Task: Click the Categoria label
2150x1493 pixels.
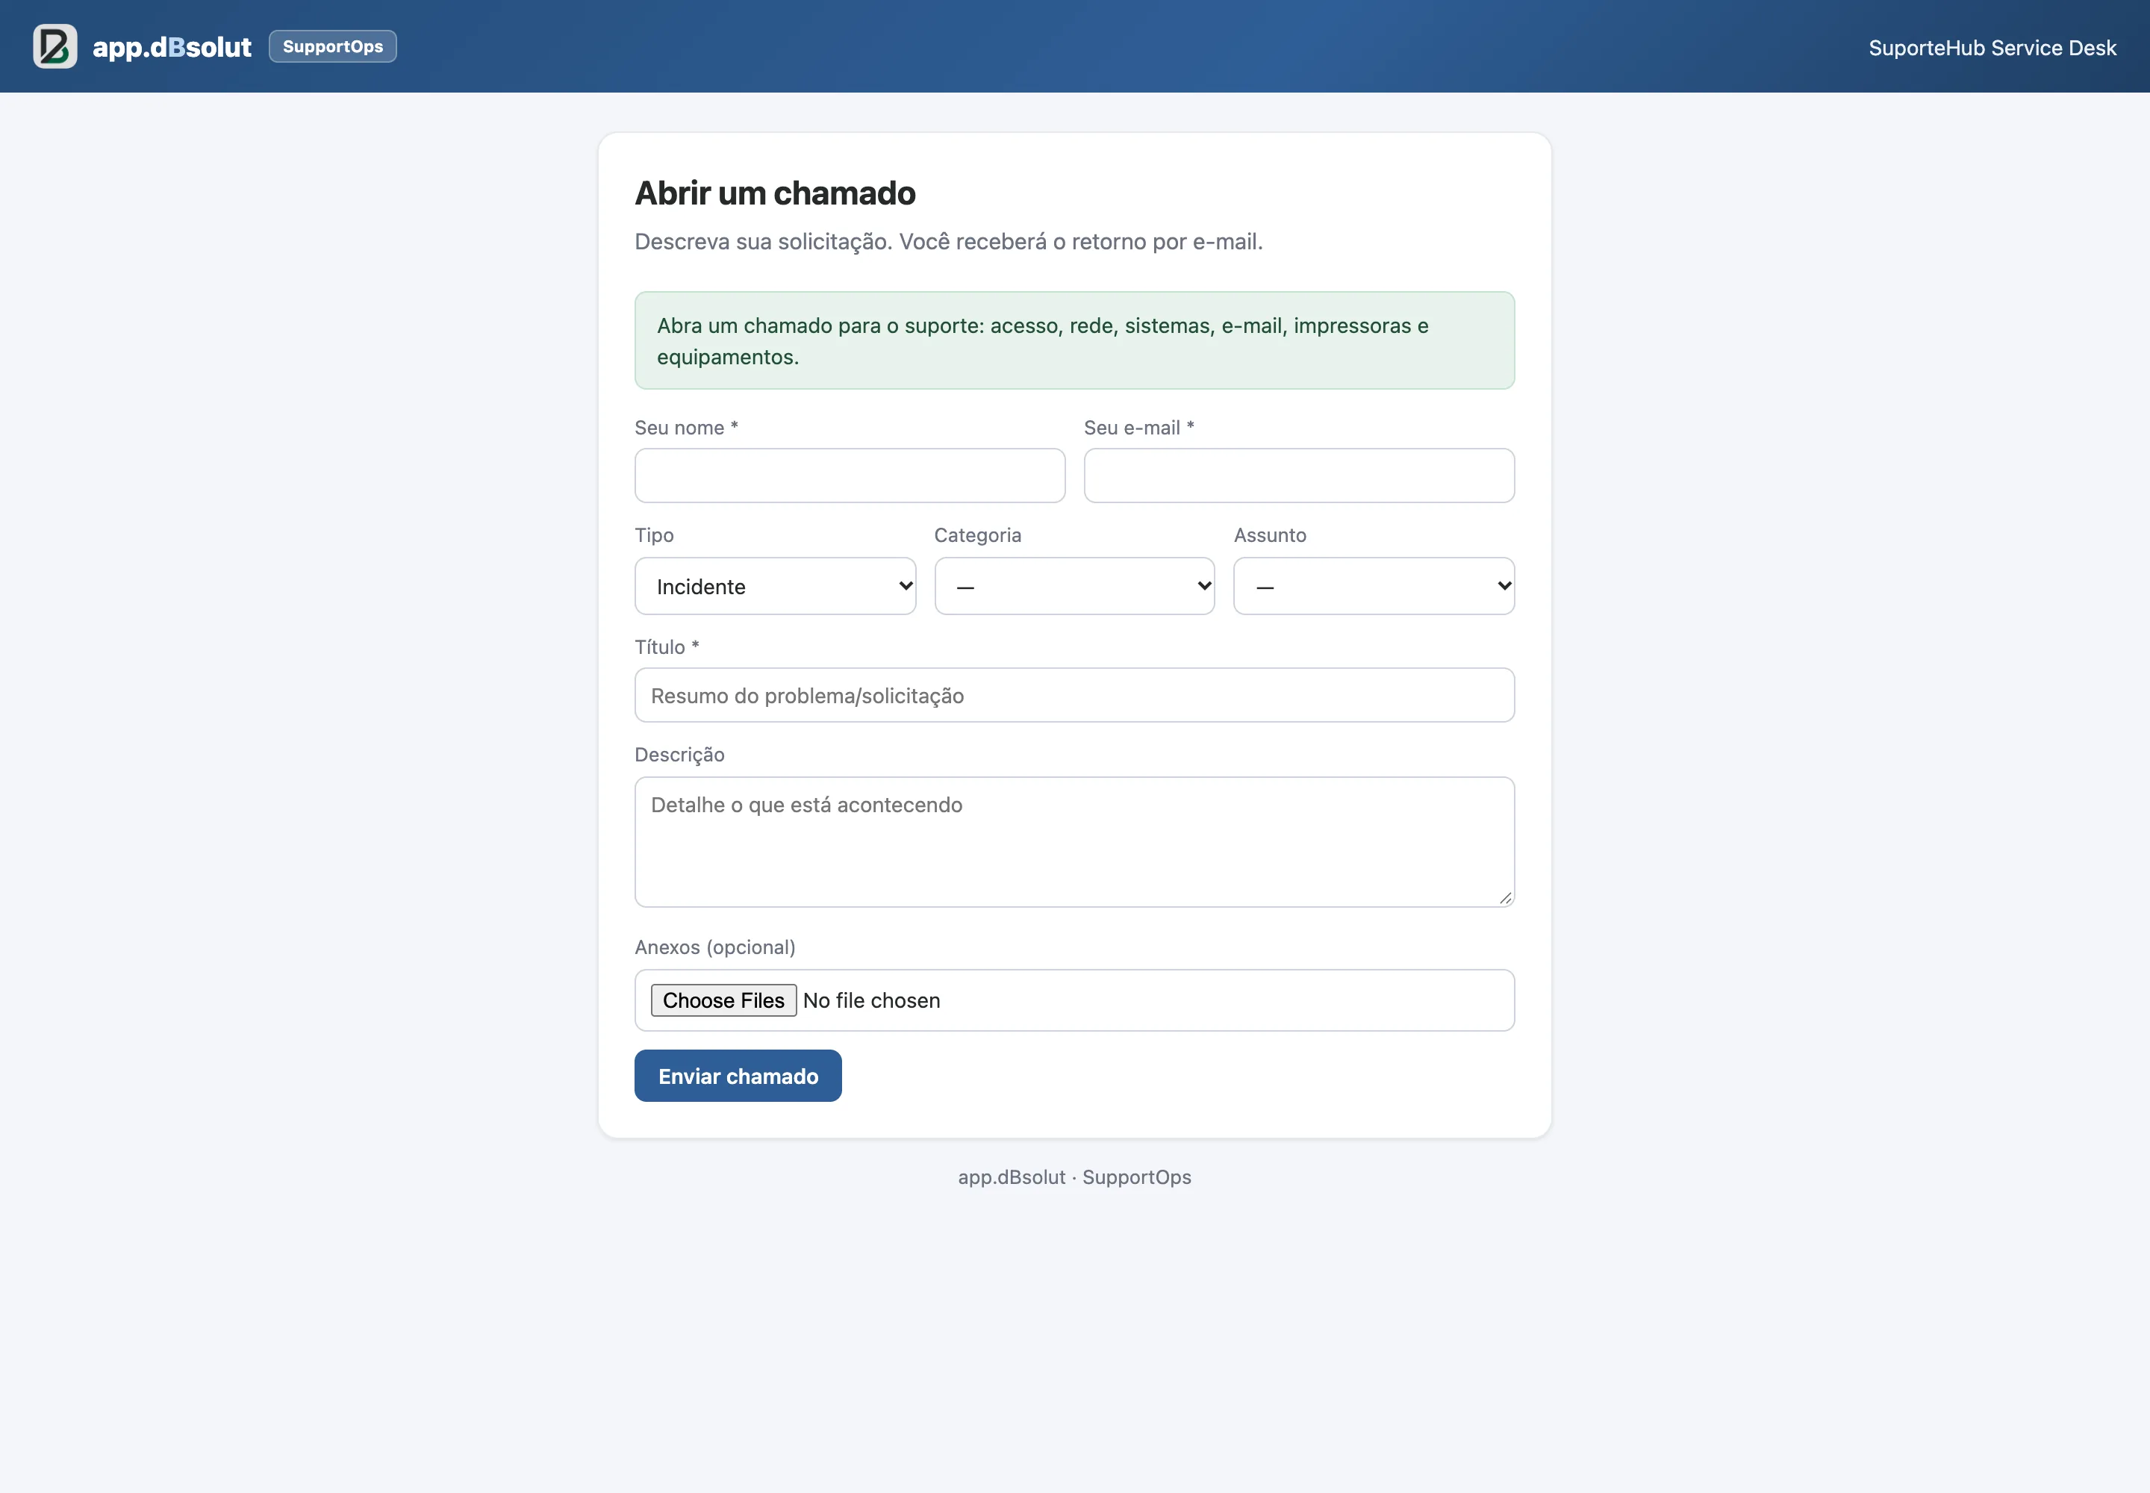Action: tap(976, 535)
